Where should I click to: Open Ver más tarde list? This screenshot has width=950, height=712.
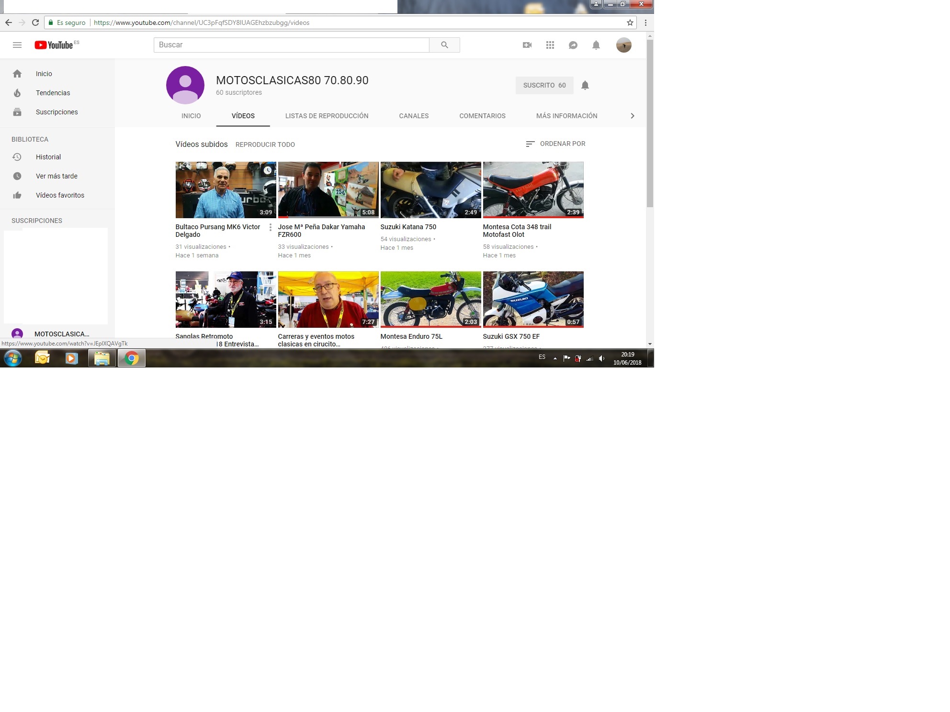(x=57, y=176)
